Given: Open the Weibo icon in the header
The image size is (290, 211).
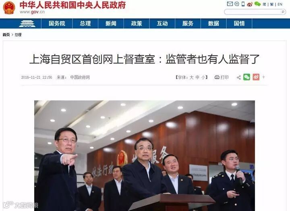Looking at the screenshot, I should coord(250,4).
